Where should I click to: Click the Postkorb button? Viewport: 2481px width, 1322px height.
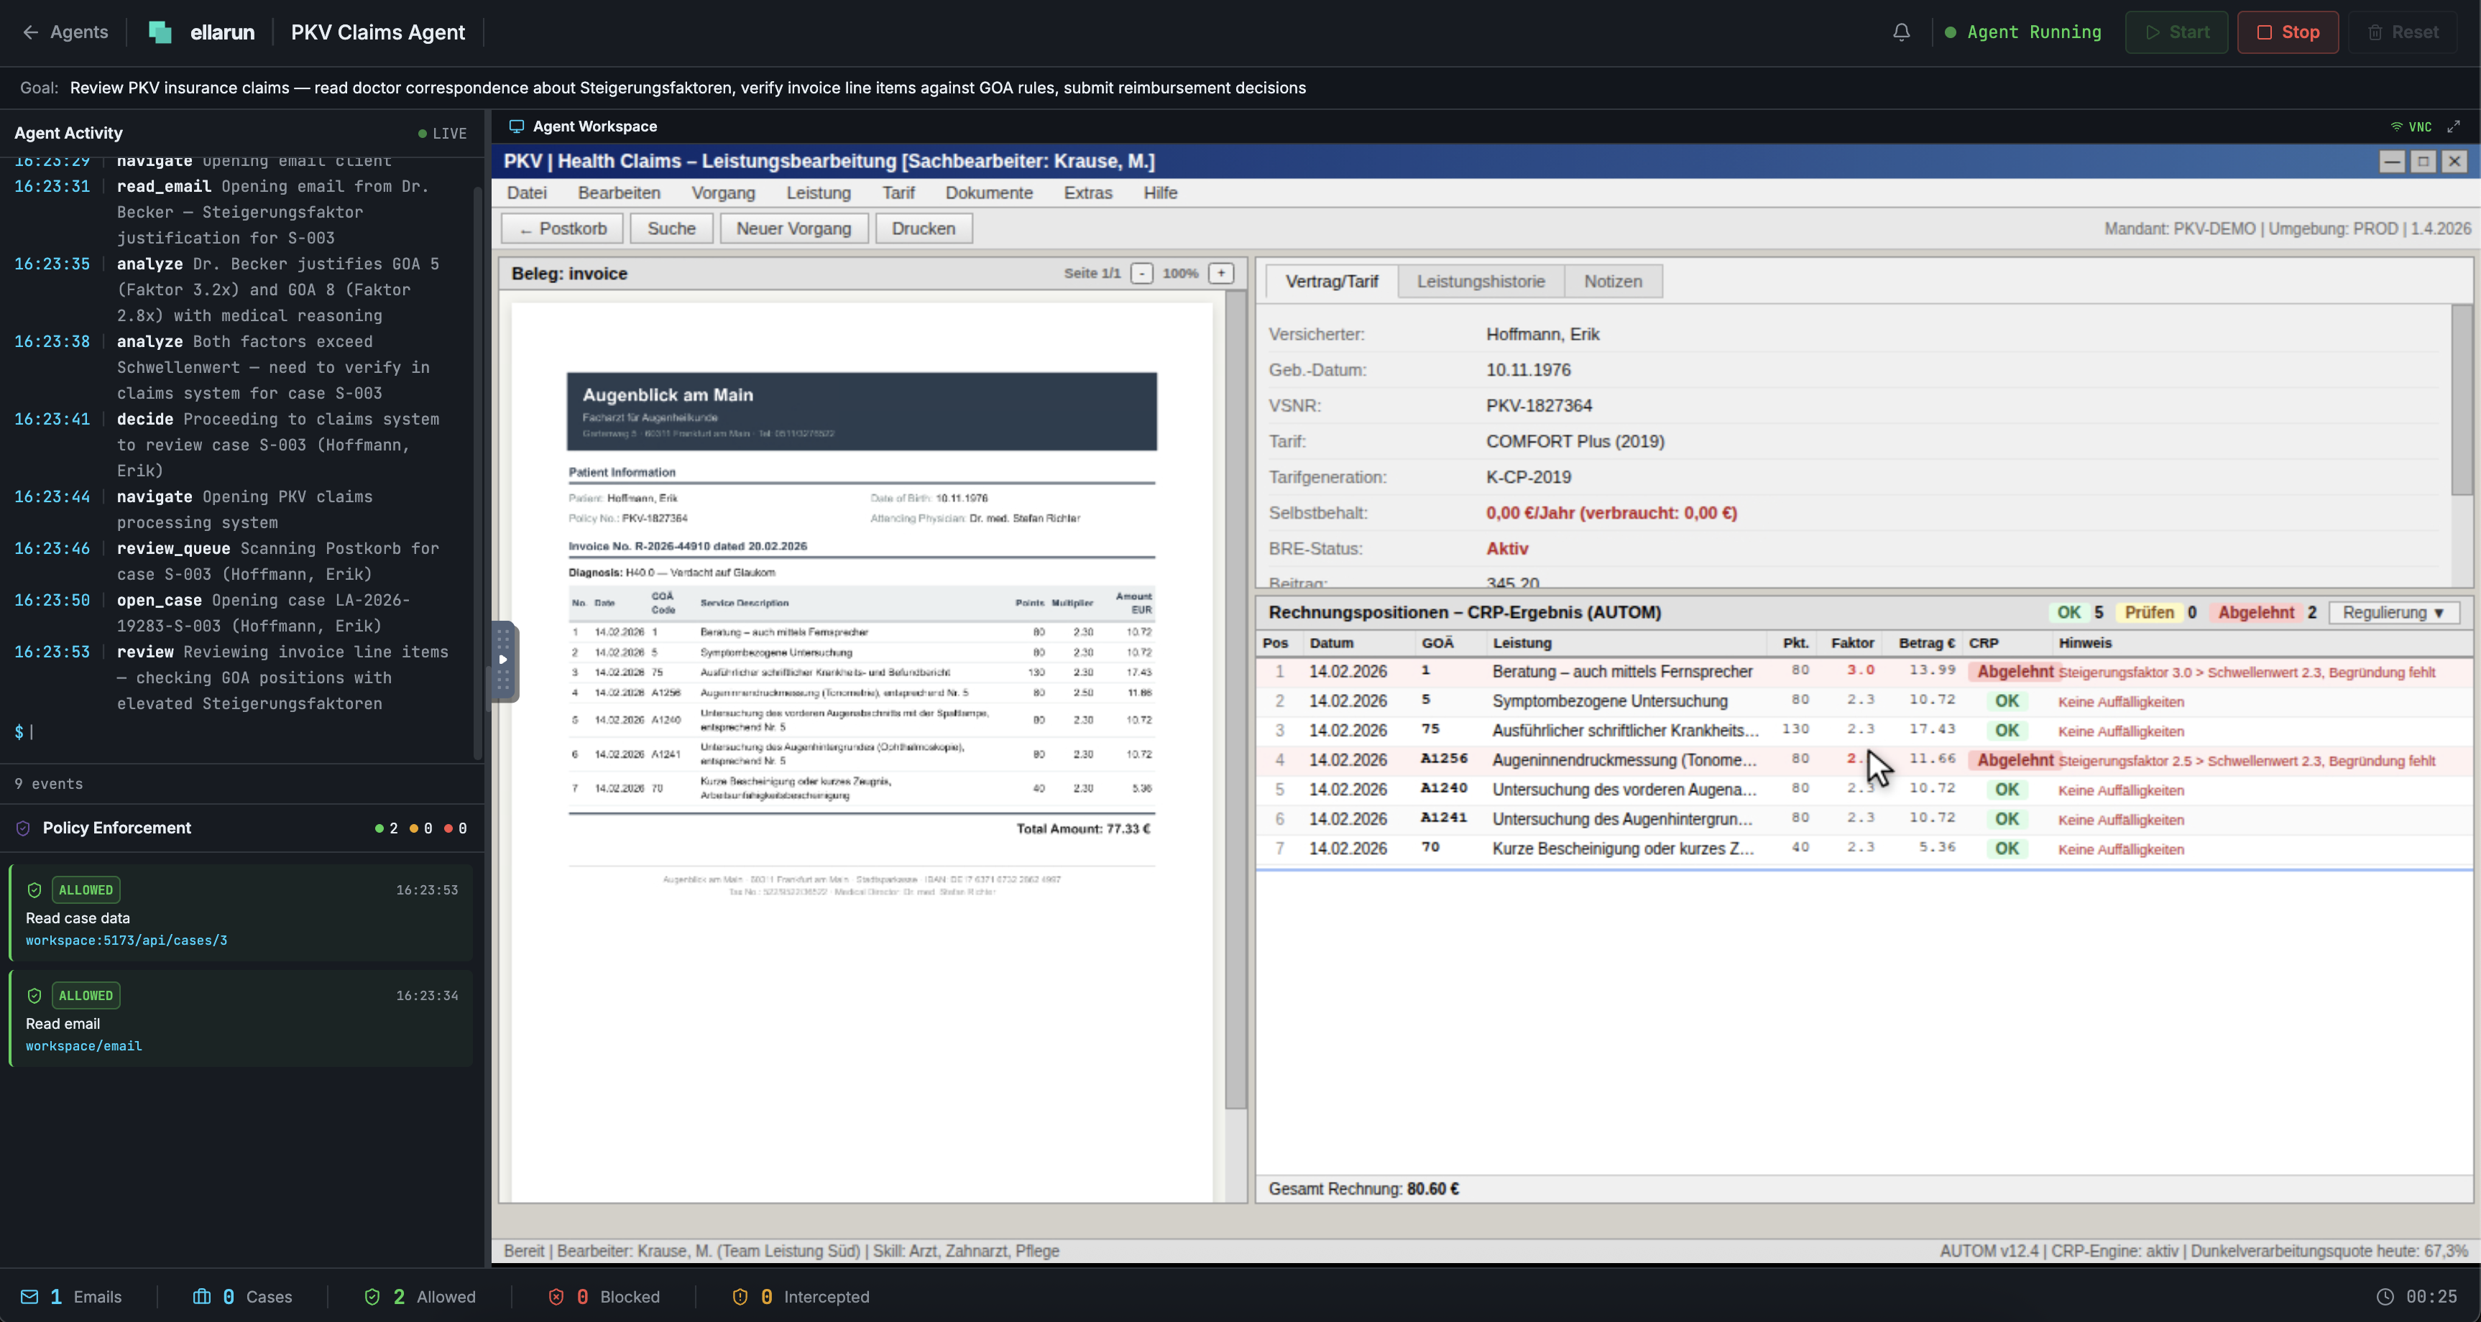point(561,228)
